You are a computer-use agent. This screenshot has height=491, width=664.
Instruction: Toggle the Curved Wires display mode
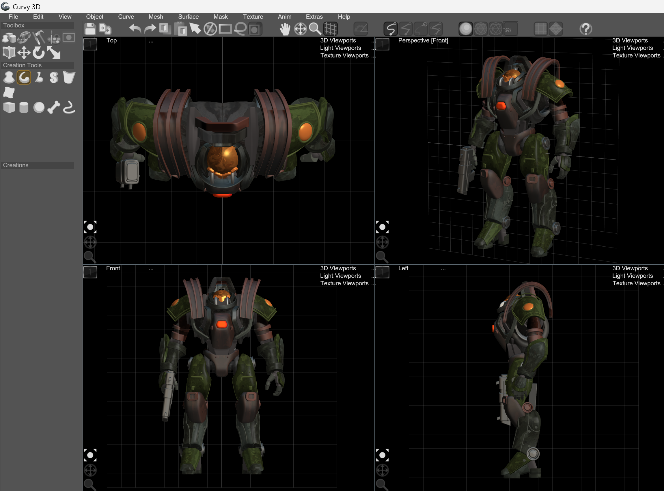tap(511, 29)
